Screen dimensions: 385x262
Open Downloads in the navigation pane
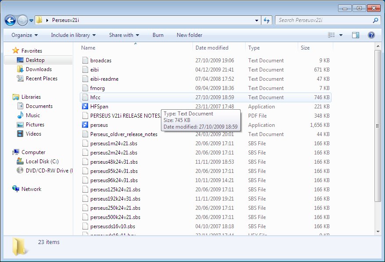[x=39, y=69]
